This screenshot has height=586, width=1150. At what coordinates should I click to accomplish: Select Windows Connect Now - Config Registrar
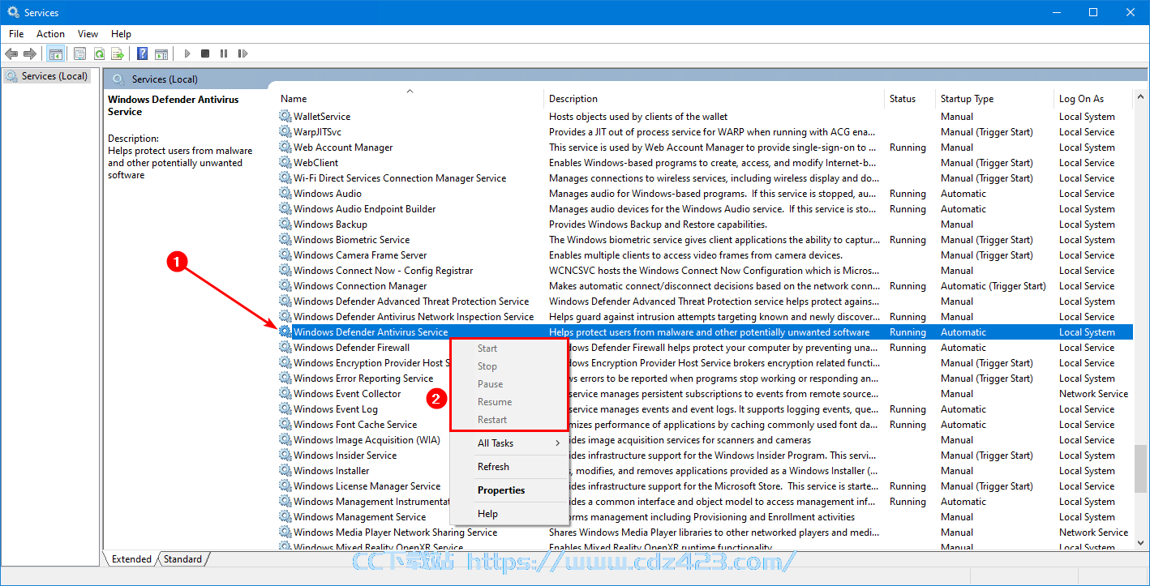(705, 271)
